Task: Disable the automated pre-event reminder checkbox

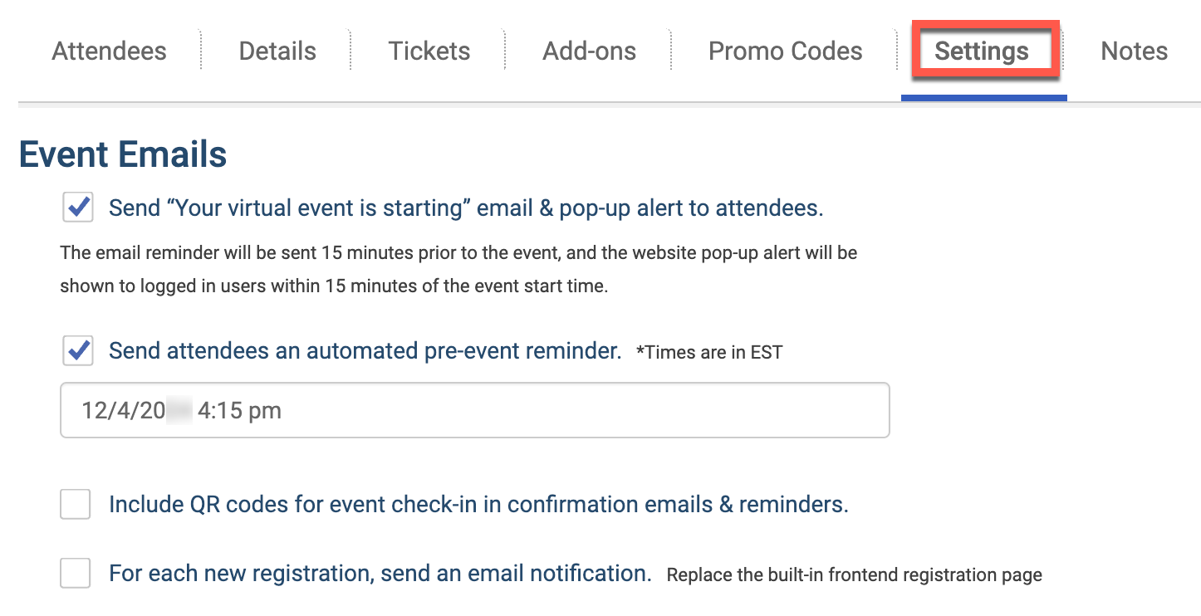Action: point(76,351)
